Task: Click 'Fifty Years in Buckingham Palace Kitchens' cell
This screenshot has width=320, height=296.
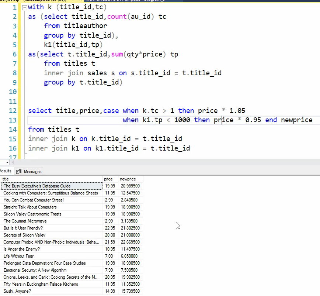Action: (x=52, y=284)
